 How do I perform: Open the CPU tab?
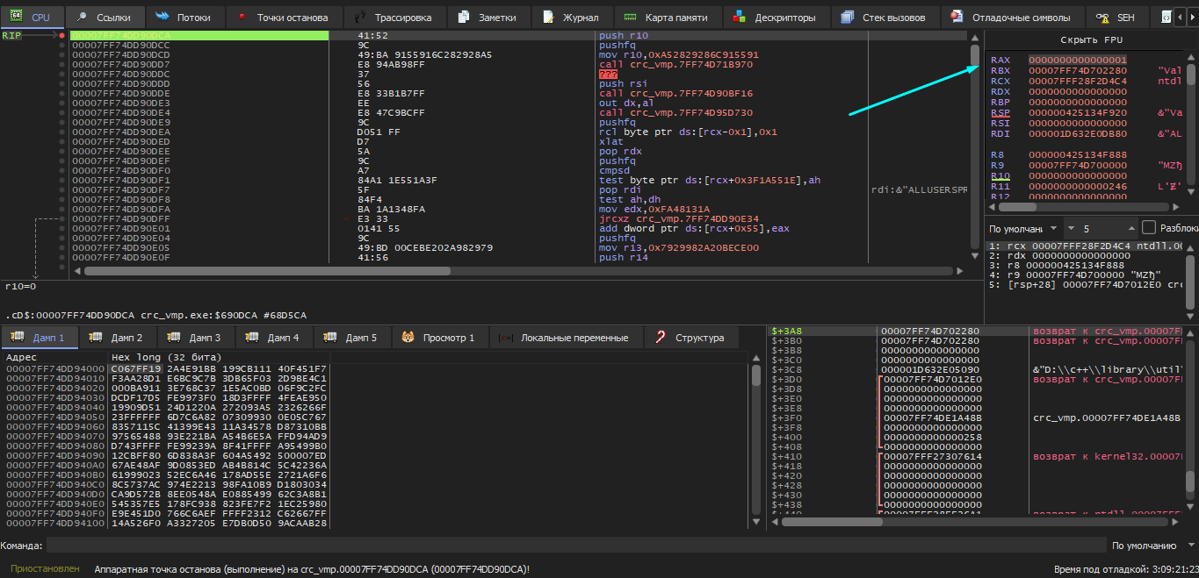(33, 17)
